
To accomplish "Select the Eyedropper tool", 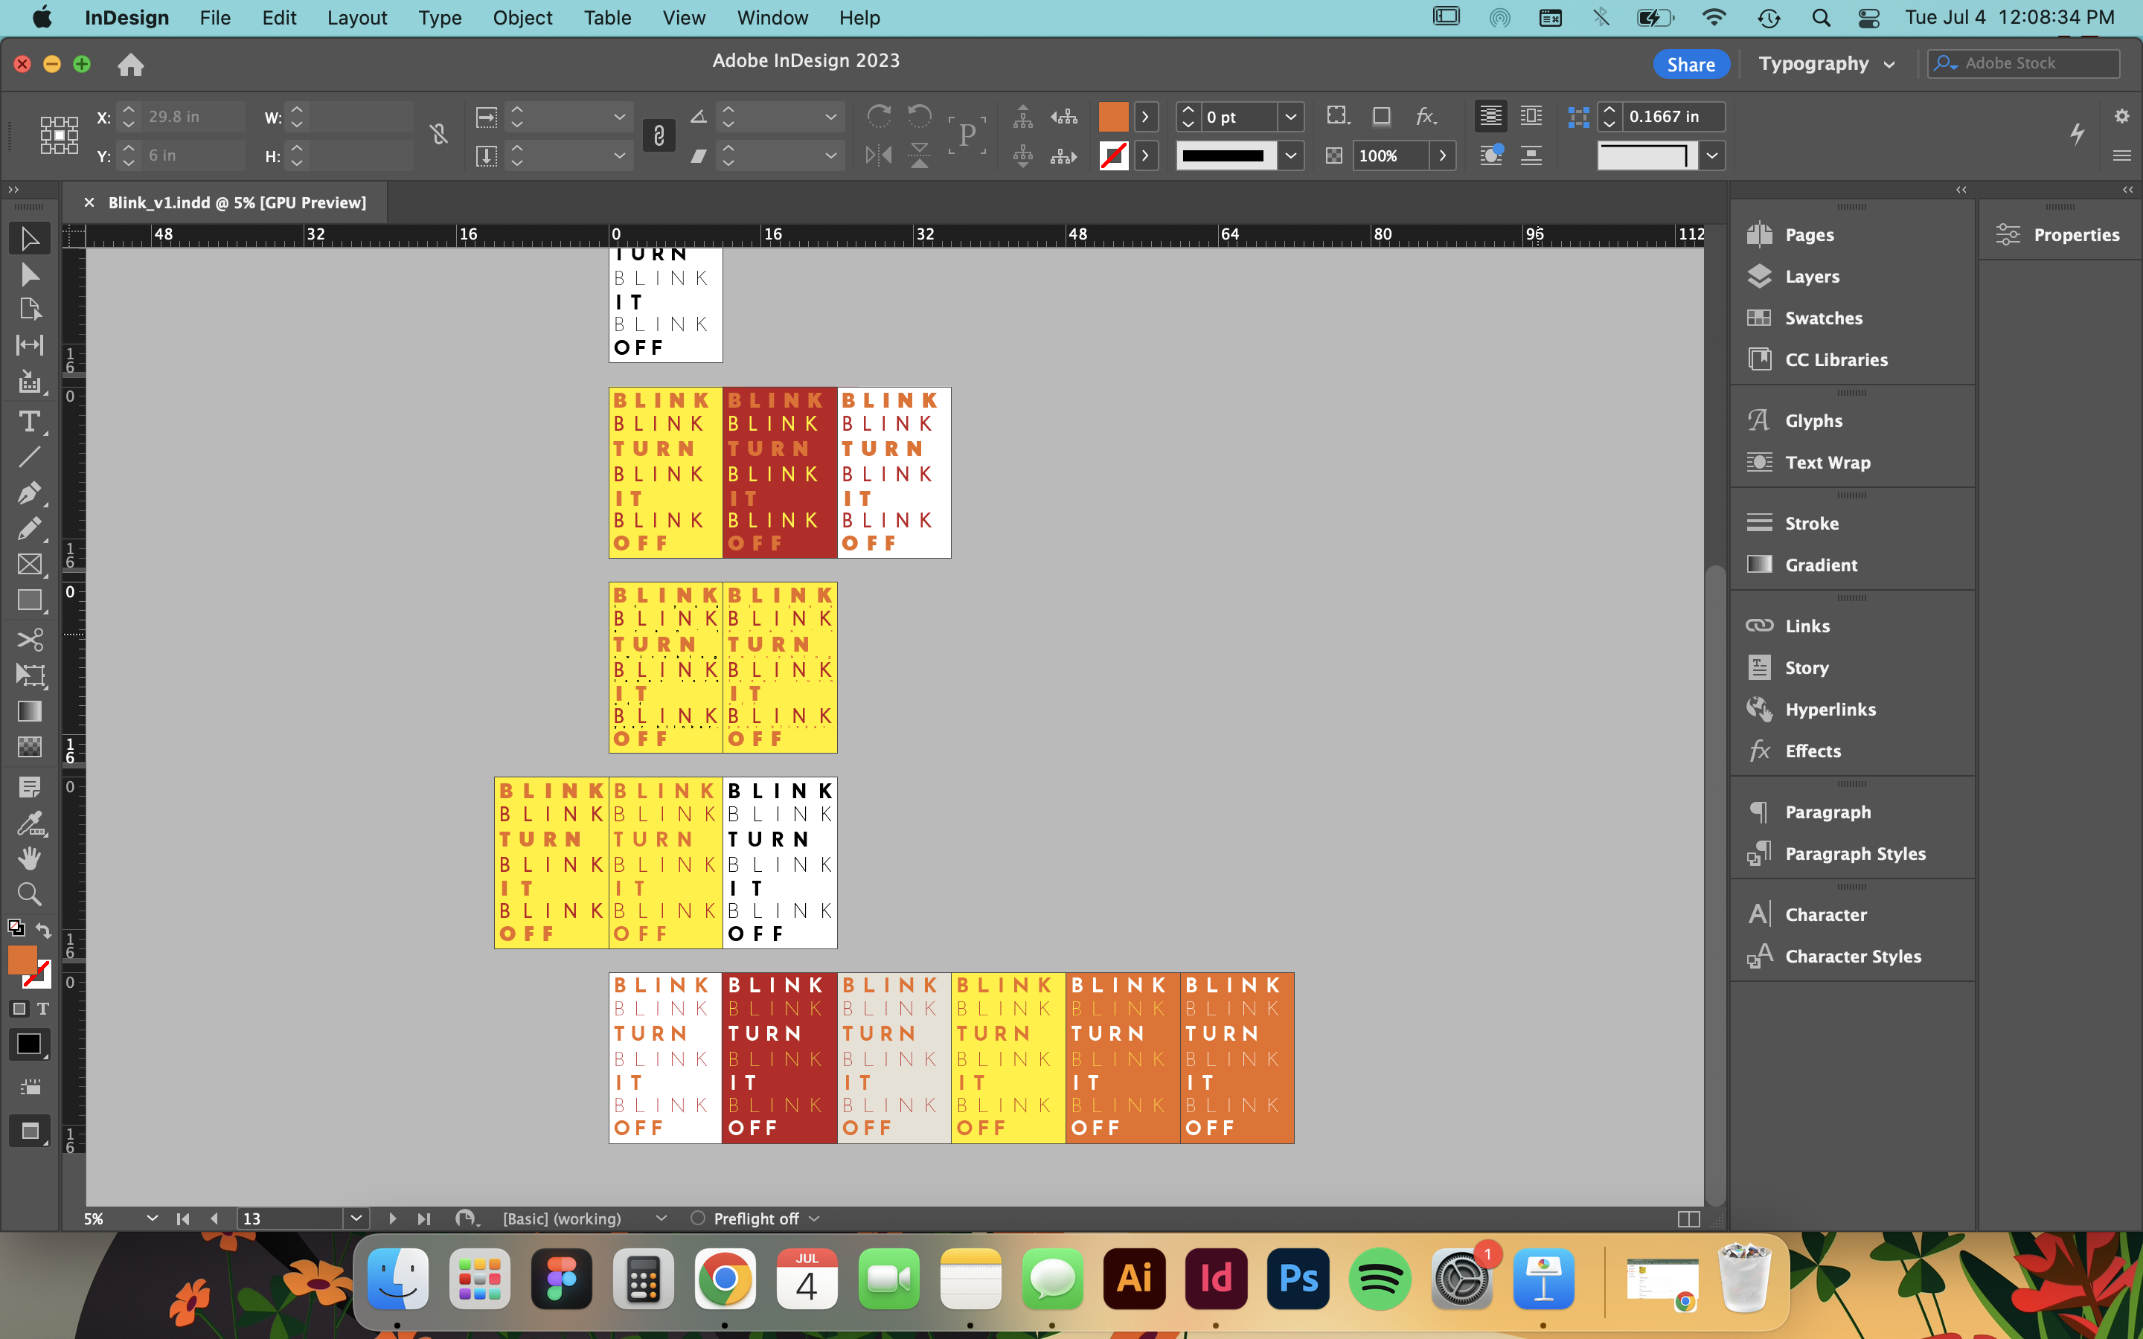I will click(x=29, y=823).
